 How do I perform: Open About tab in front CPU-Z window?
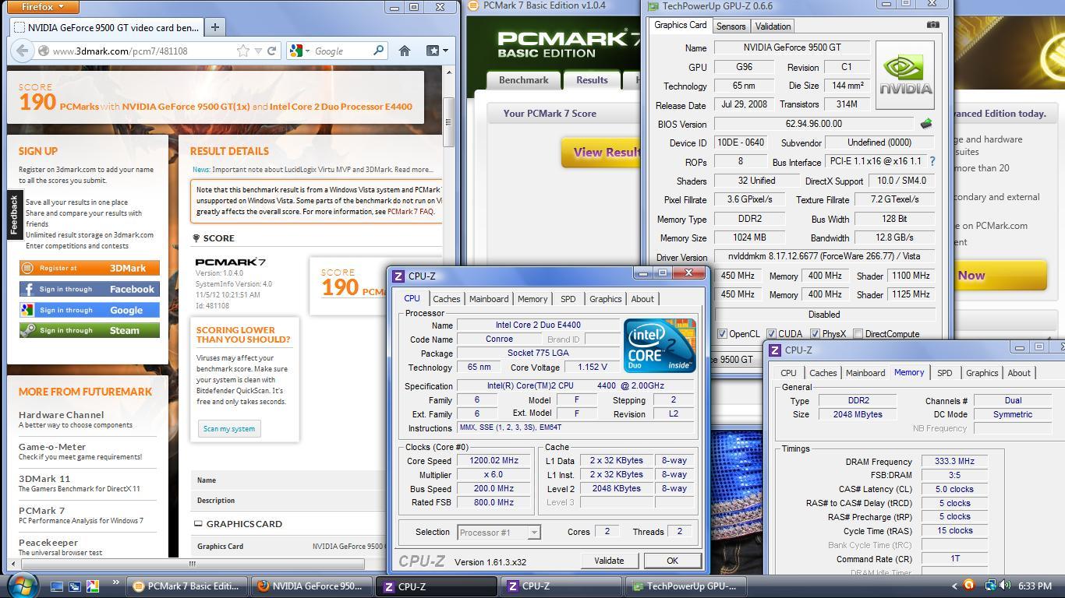642,299
